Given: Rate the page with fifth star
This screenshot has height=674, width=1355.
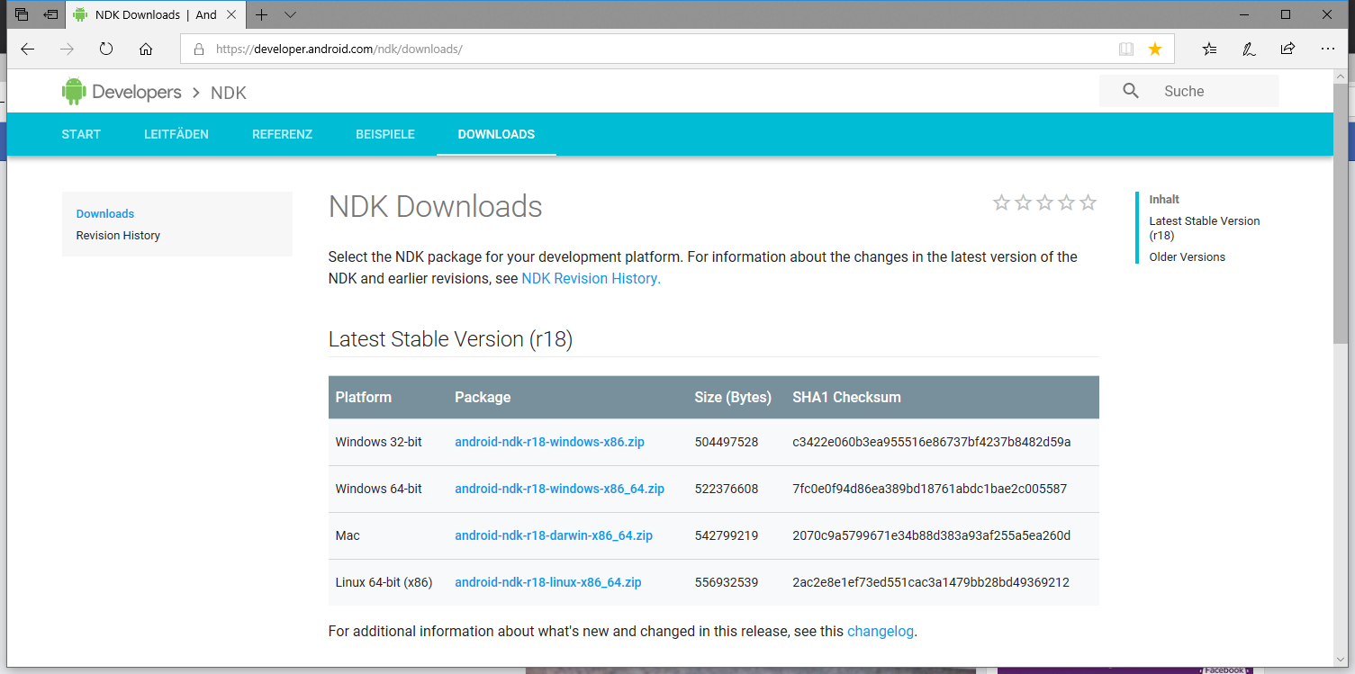Looking at the screenshot, I should [x=1089, y=202].
